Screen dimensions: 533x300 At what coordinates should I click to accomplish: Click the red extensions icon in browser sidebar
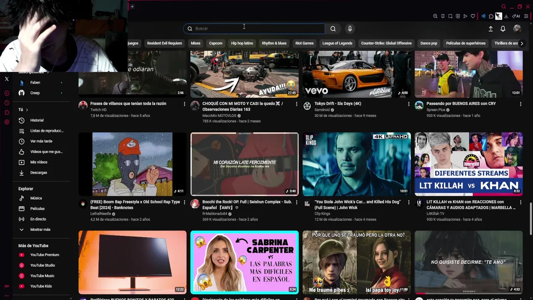pyautogui.click(x=7, y=112)
